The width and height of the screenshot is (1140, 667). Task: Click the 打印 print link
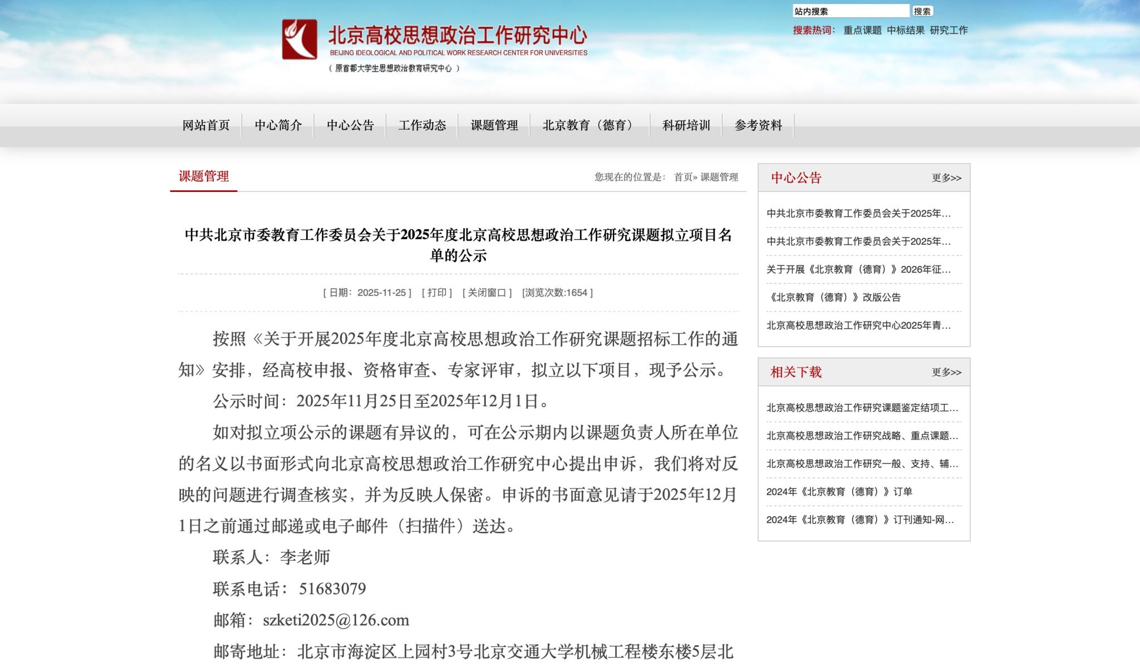pos(437,293)
